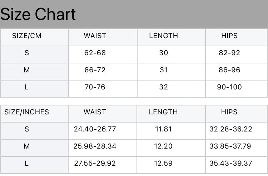The width and height of the screenshot is (268, 176).
Task: Click the HIPS header in CM table
Action: pyautogui.click(x=229, y=36)
